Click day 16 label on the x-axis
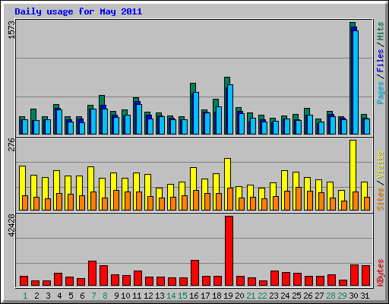Screen dimensions: 389x304 [194, 296]
